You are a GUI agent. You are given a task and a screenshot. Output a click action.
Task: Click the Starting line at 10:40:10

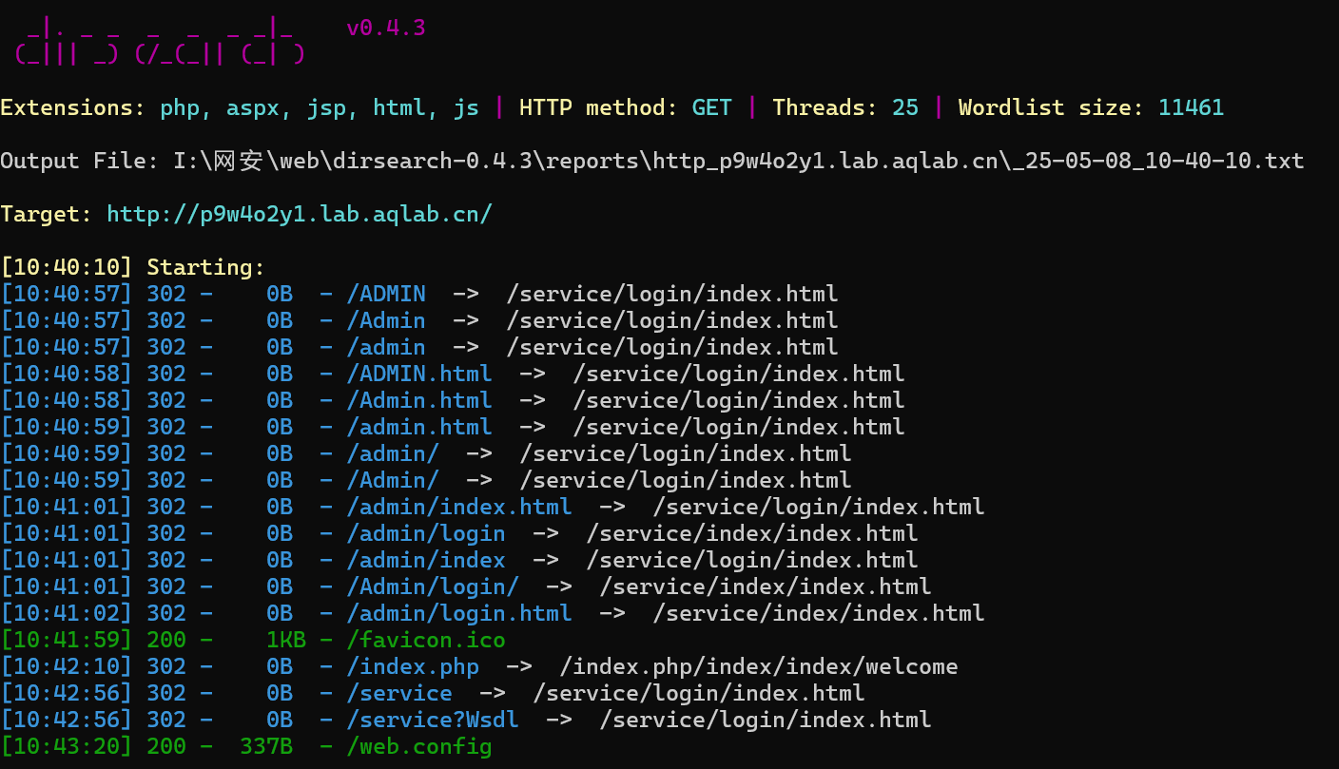pos(133,267)
